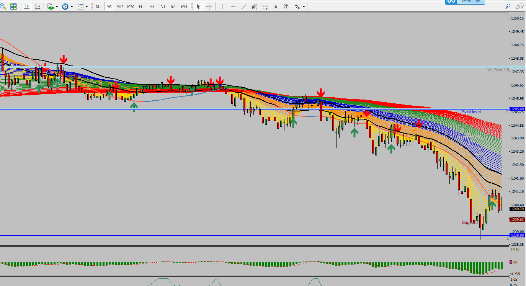Click the arrows objects icon
Screen dimensions: 526x286
click(x=297, y=7)
